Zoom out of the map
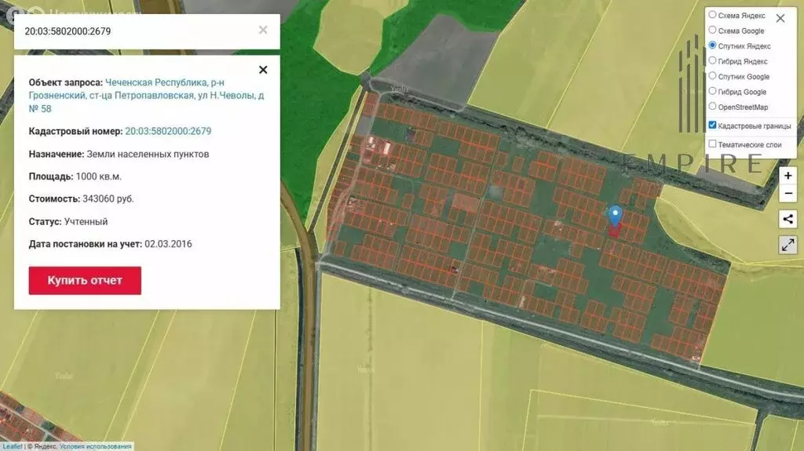This screenshot has height=451, width=804. point(788,193)
